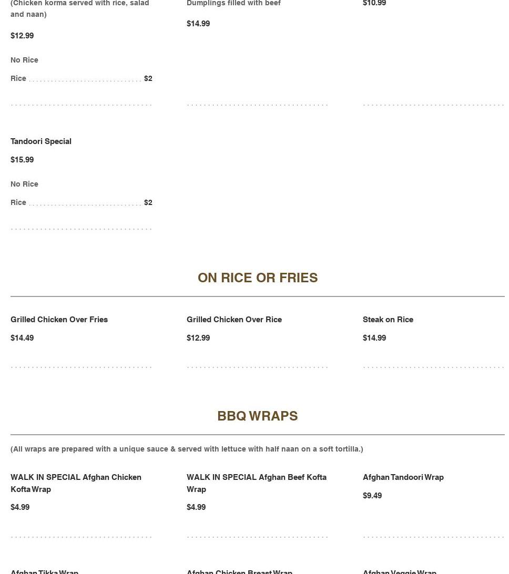Click the BBQ WRAPS section heading
Viewport: 509px width, 574px height.
point(257,416)
